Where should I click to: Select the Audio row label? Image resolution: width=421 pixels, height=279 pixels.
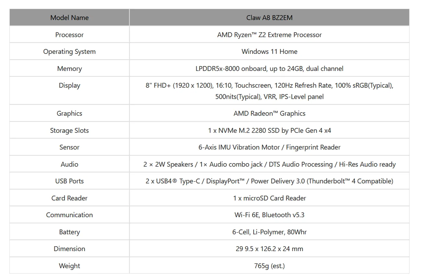[69, 164]
